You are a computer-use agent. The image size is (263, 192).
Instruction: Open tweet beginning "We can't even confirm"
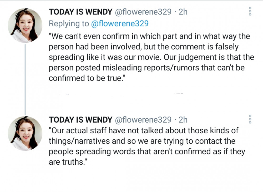pos(151,57)
